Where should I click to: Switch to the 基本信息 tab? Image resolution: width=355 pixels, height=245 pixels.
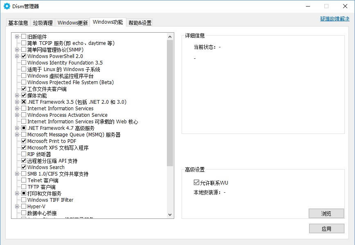pos(18,23)
